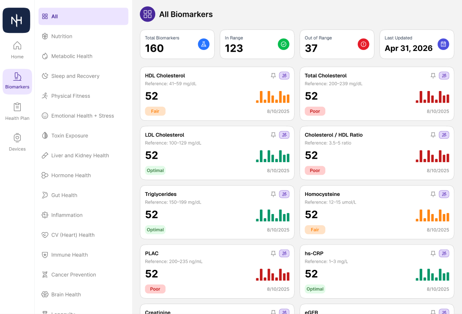Click the Total Cholesterol magic wand icon

coord(444,76)
